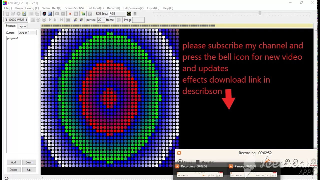Click the green and yellow toolbar icon

tap(83, 14)
